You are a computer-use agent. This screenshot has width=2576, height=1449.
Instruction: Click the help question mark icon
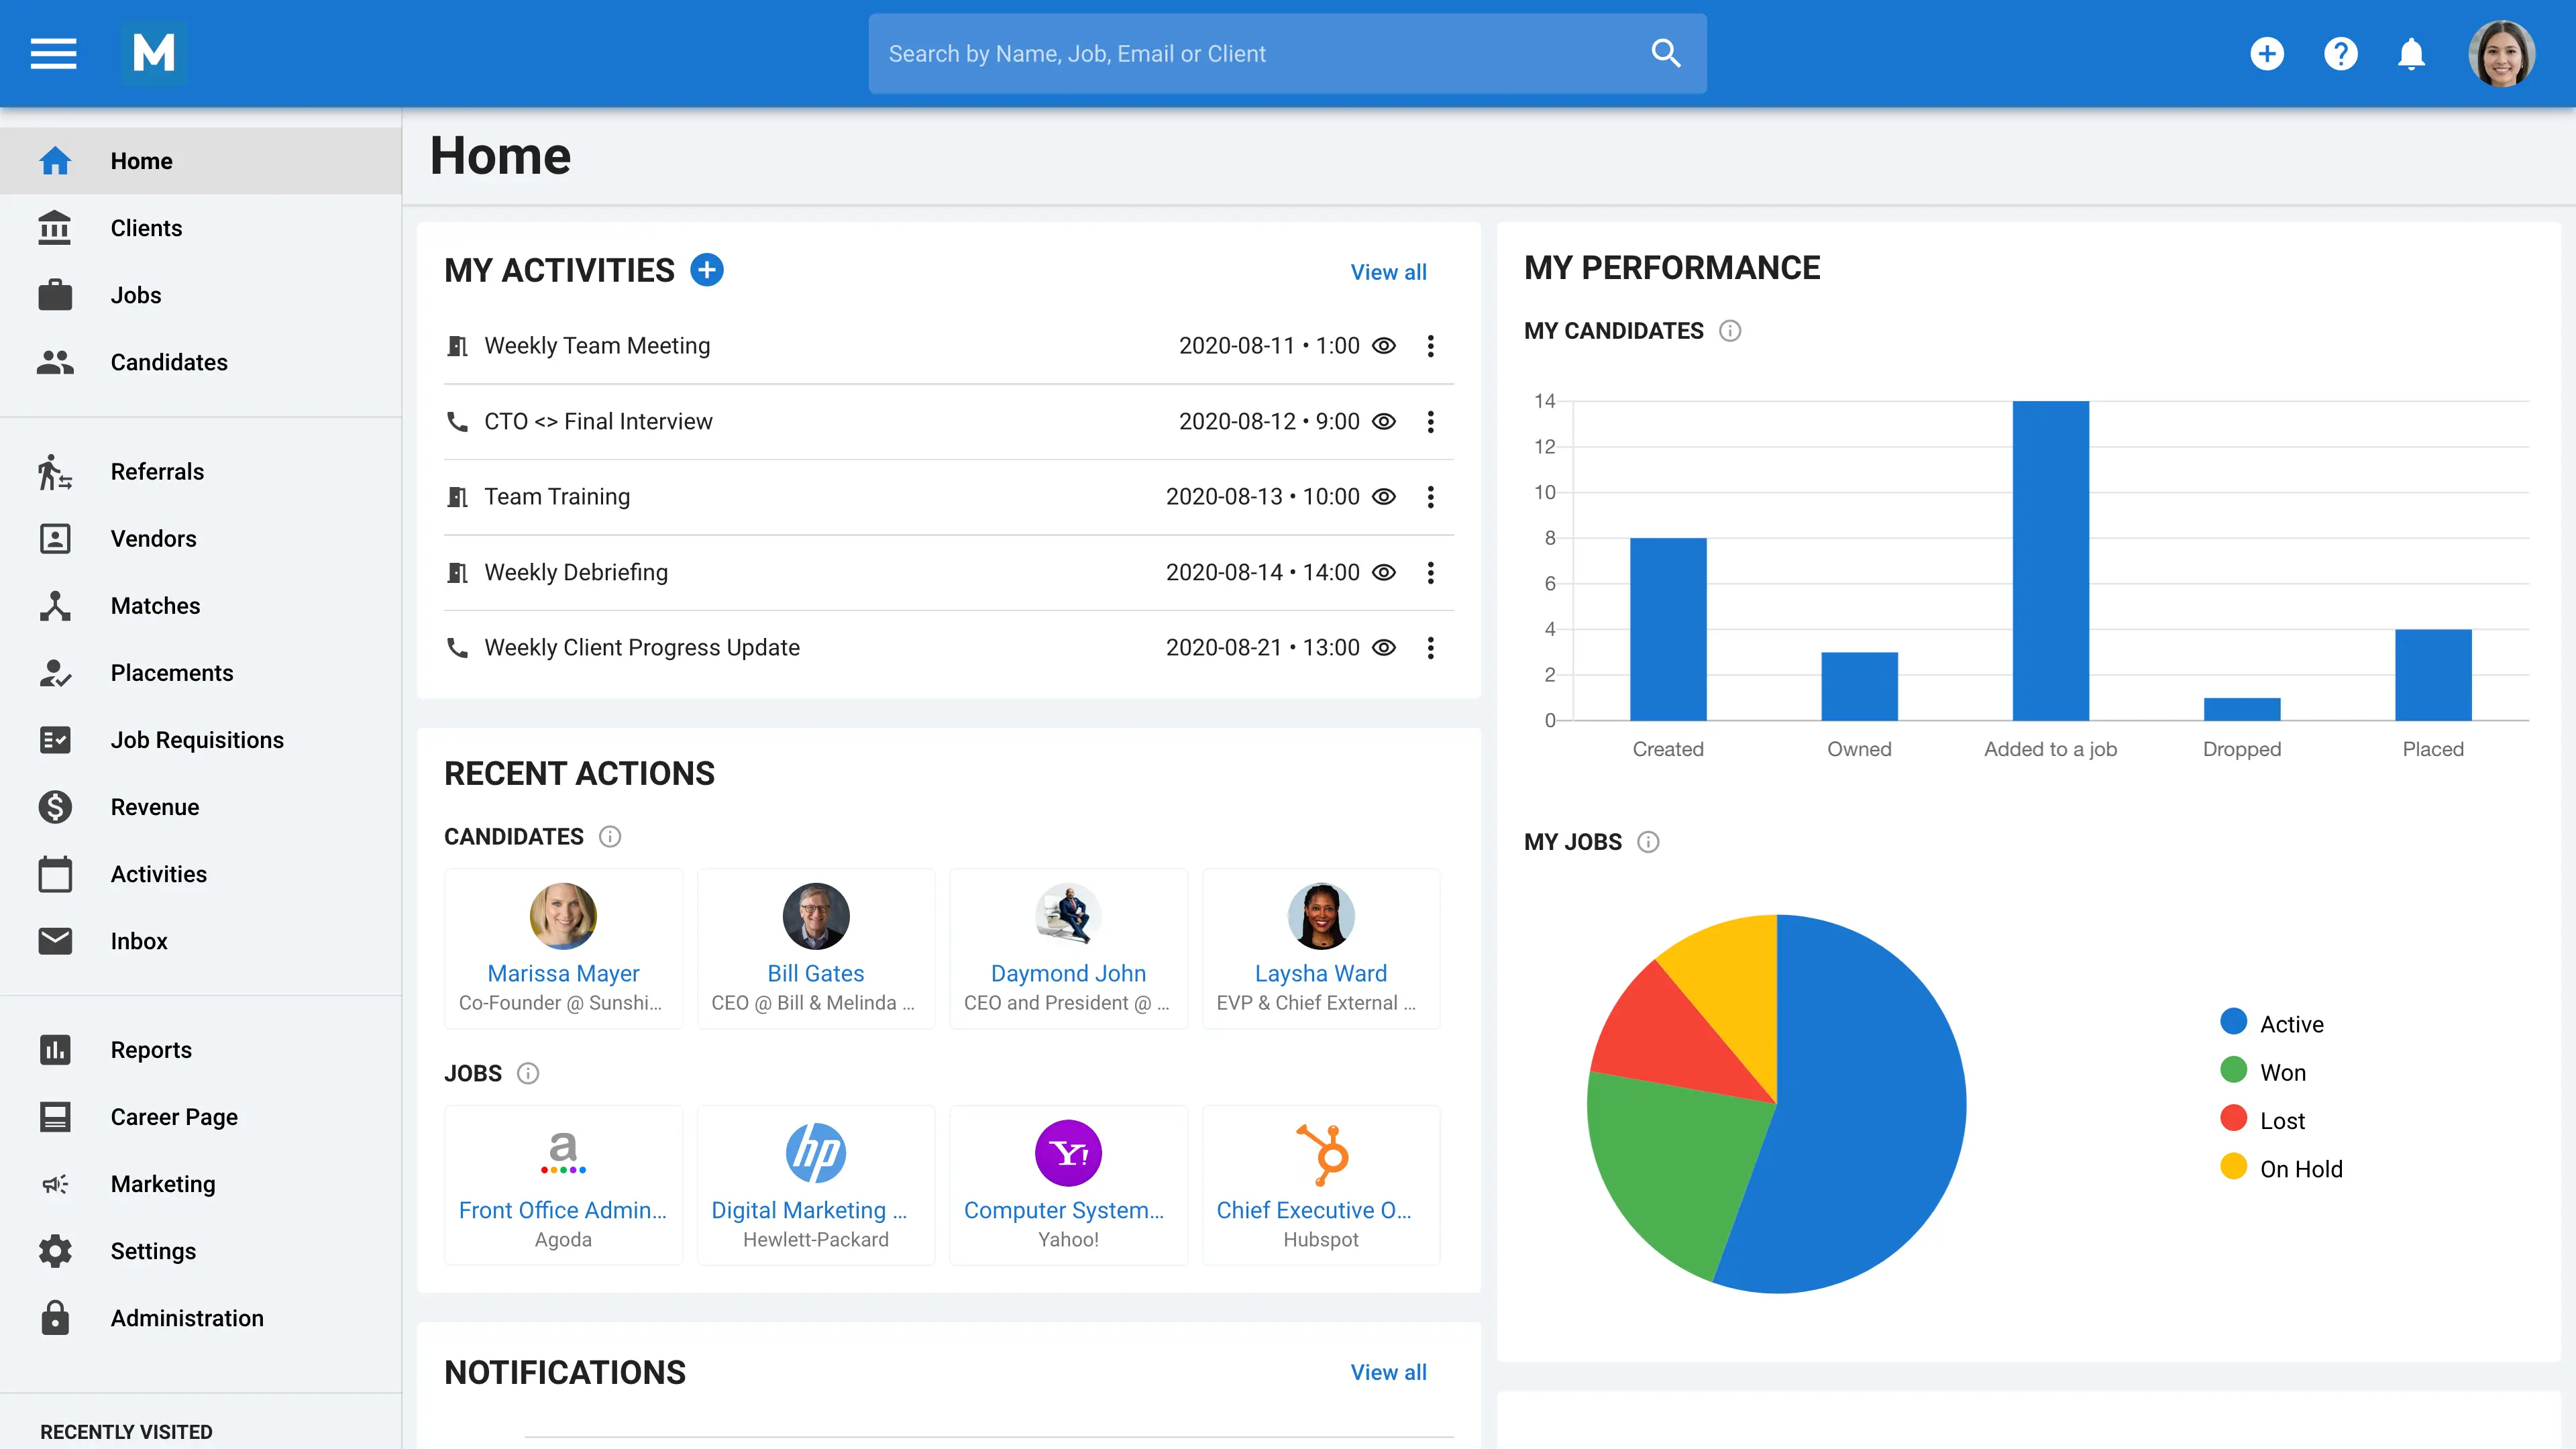[x=2340, y=53]
